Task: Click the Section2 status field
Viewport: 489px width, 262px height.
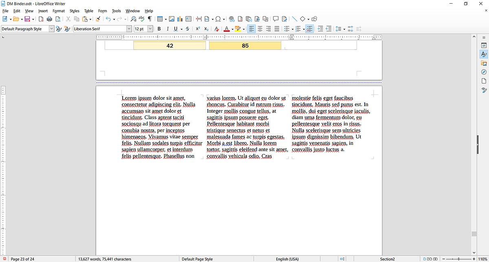Action: point(387,259)
